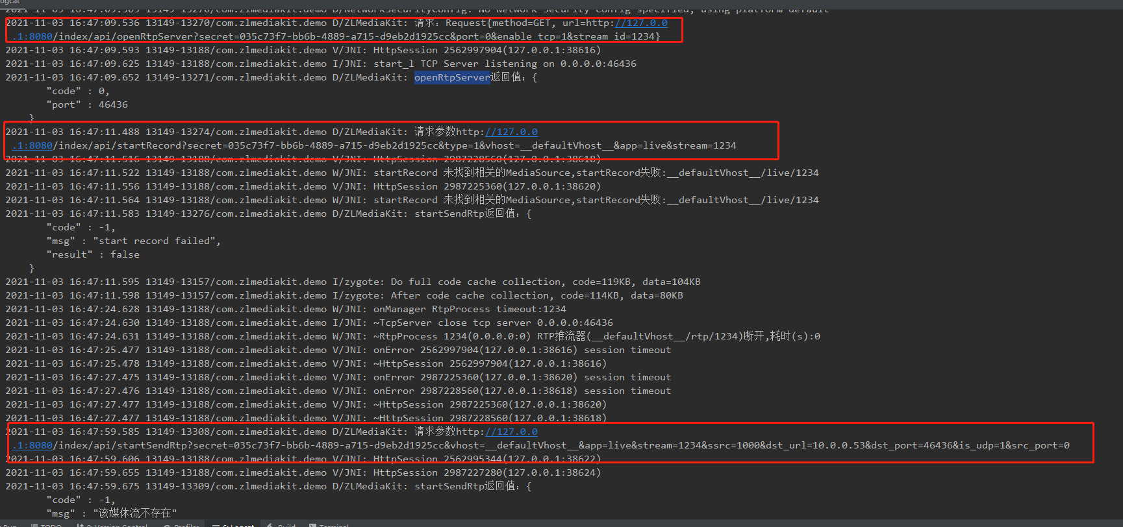Open the //127.0.0 link on the 16:47:11.488 line
The height and width of the screenshot is (527, 1123).
[x=511, y=132]
